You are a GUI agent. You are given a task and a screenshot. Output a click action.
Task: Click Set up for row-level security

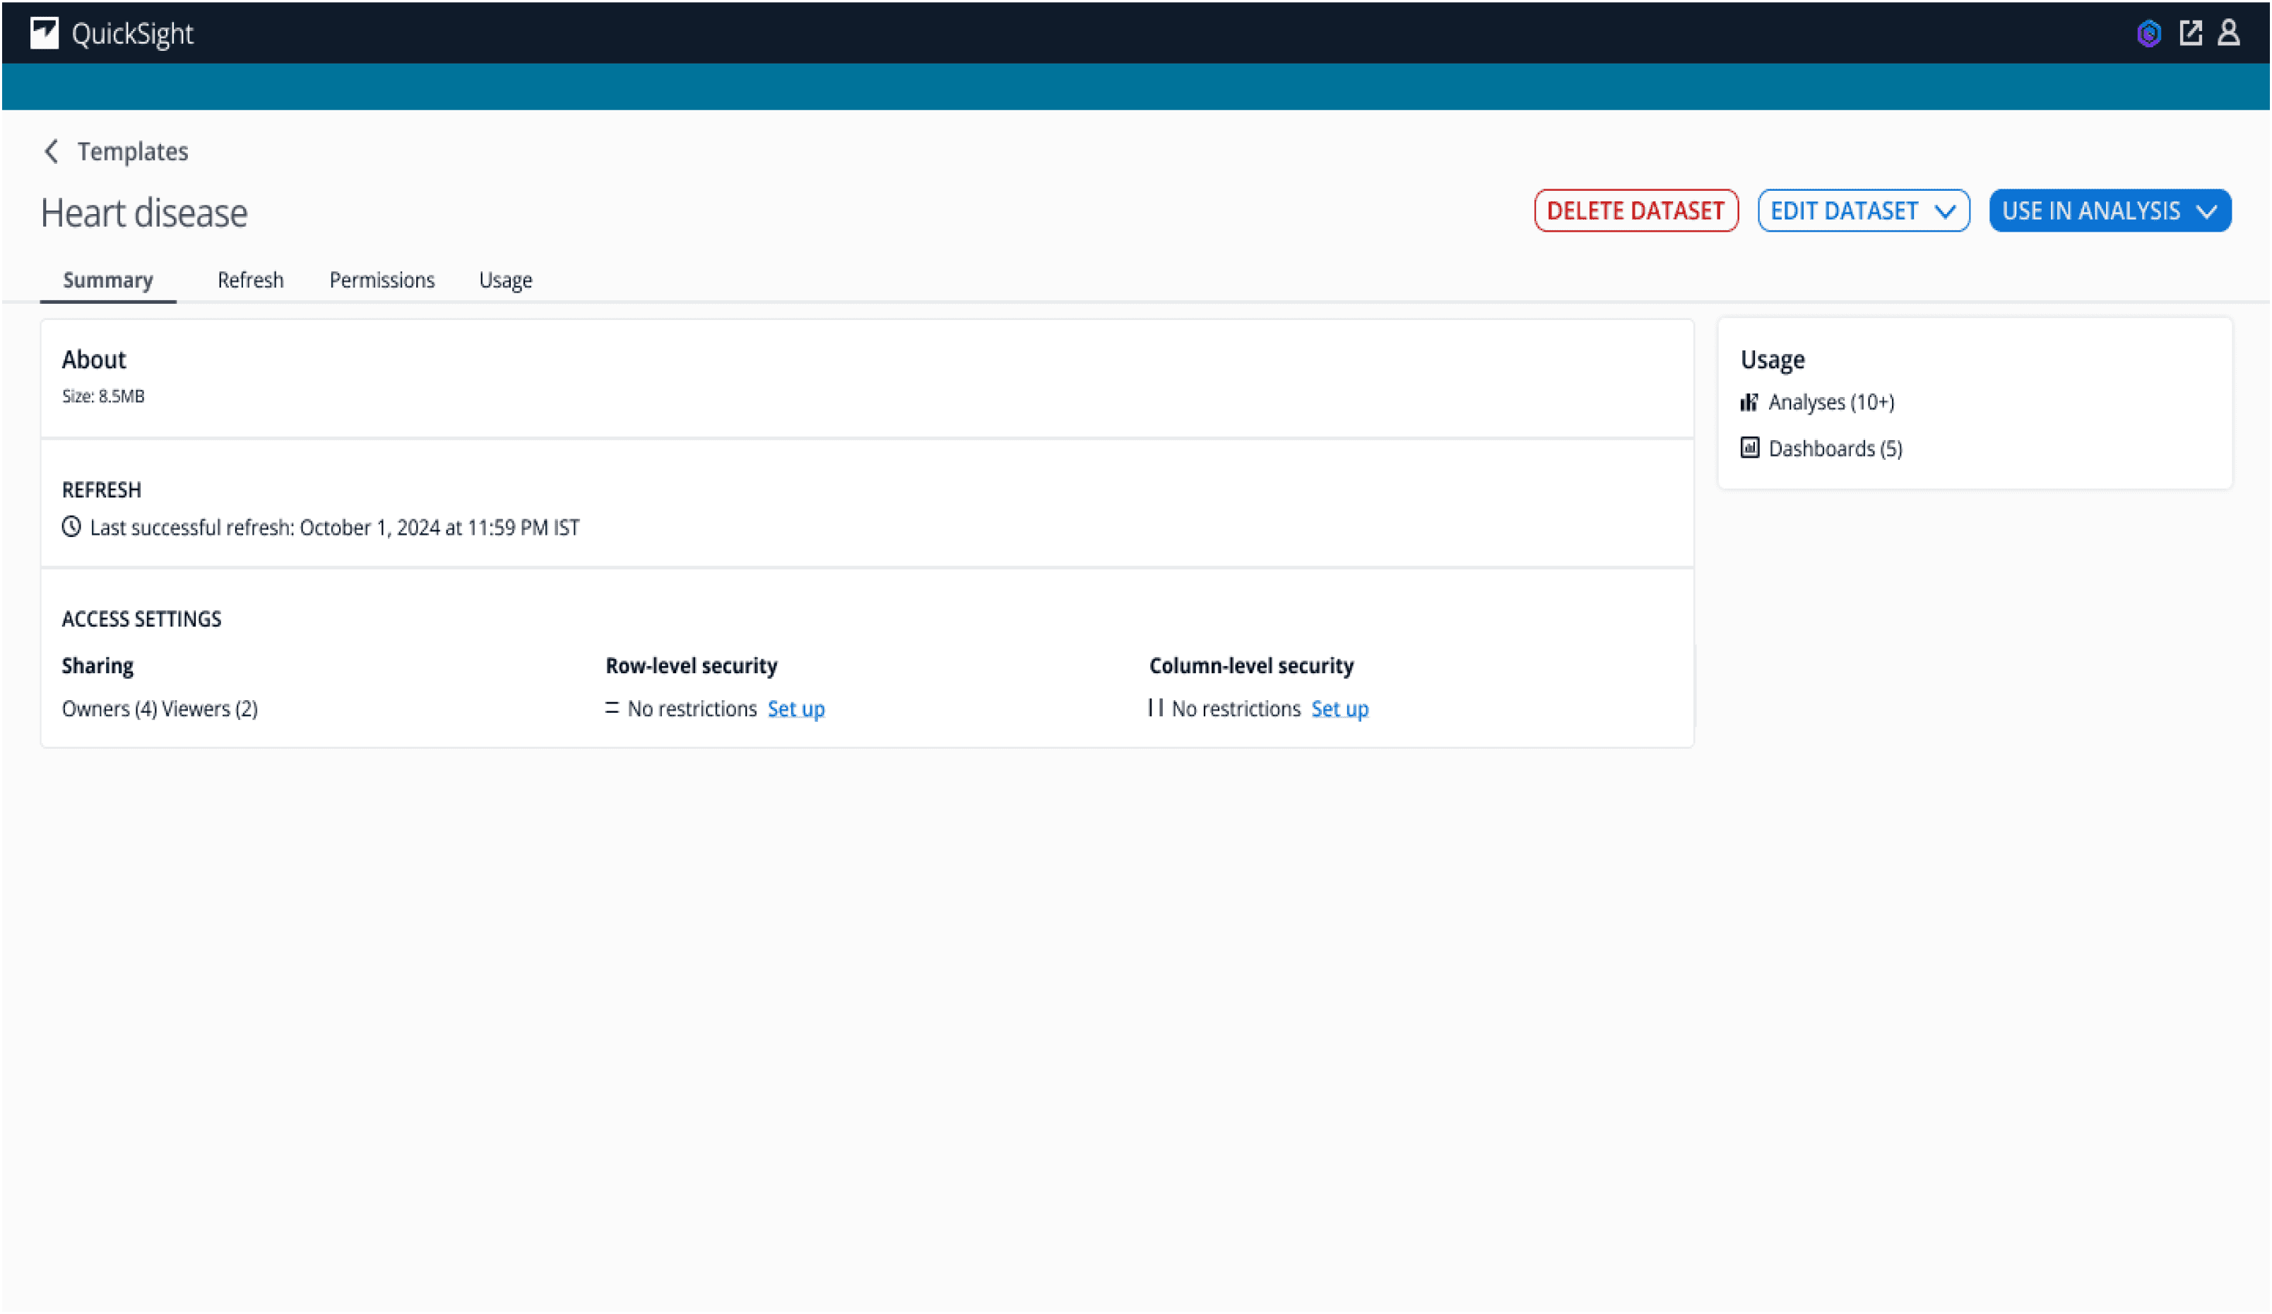tap(796, 709)
